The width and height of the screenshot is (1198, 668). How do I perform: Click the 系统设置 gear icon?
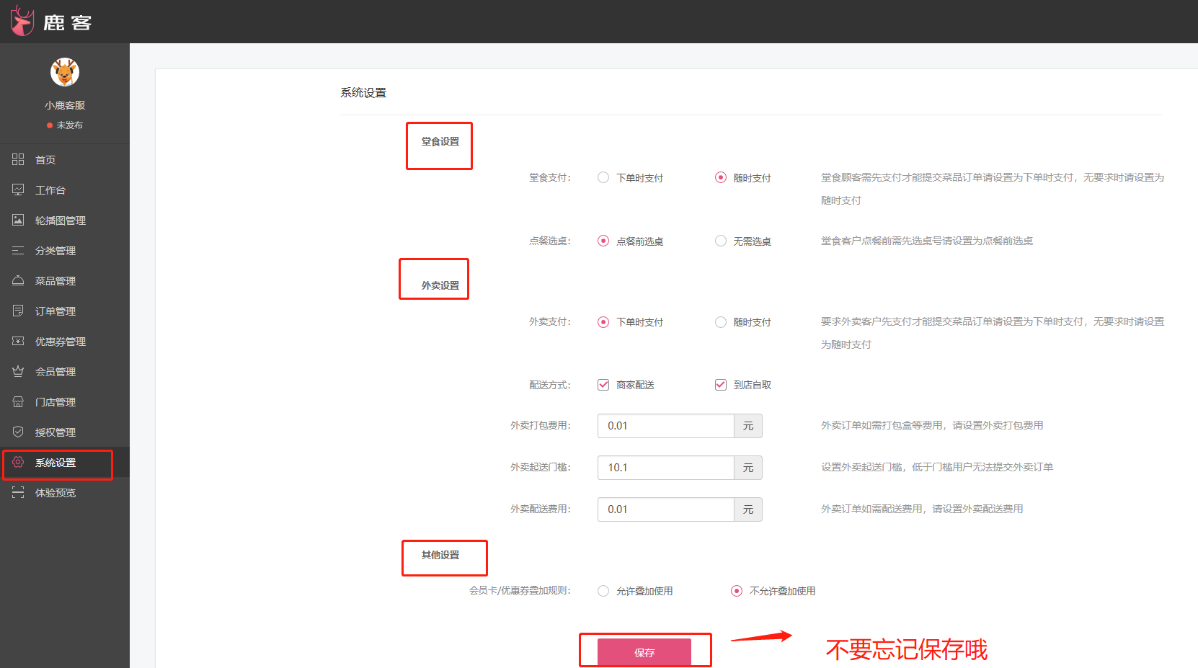click(18, 462)
